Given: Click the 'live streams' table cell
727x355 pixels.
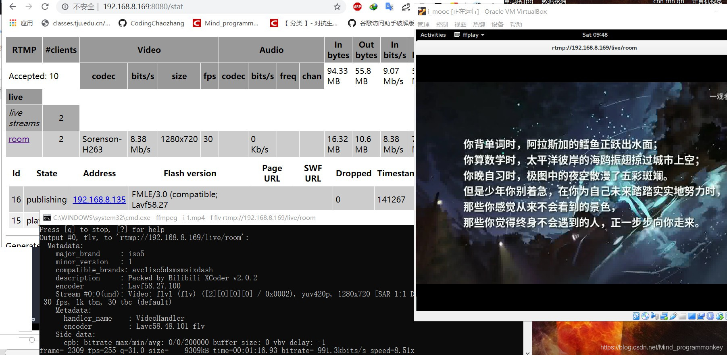Looking at the screenshot, I should pyautogui.click(x=24, y=118).
